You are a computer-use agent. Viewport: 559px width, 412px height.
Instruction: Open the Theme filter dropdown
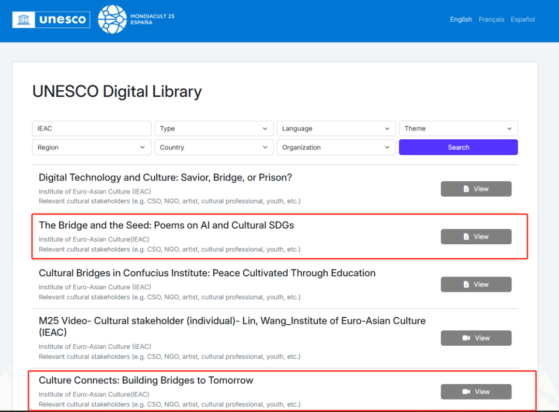458,128
